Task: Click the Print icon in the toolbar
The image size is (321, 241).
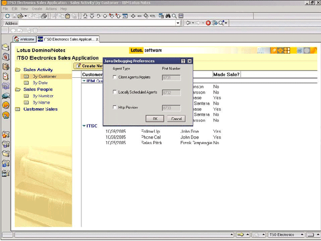Action: [x=44, y=16]
